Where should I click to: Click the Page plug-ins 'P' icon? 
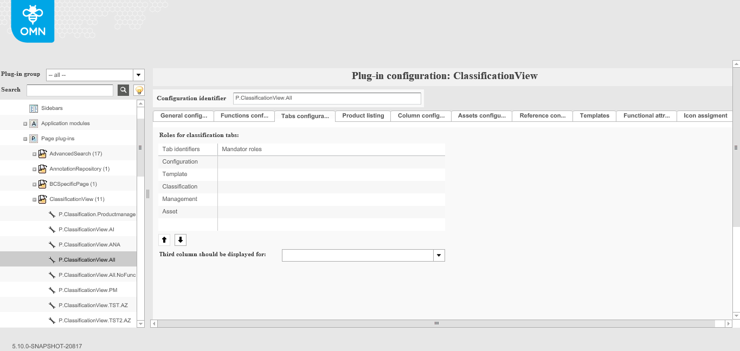click(x=35, y=138)
